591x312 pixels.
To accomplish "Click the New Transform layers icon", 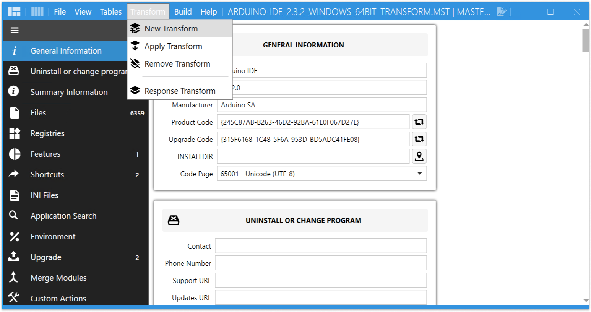I will point(135,28).
